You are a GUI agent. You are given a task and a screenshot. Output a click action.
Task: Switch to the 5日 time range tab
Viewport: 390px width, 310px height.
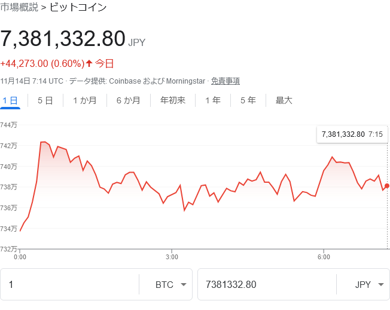(x=45, y=100)
